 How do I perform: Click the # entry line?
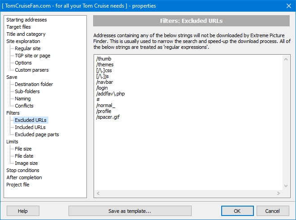(98, 100)
